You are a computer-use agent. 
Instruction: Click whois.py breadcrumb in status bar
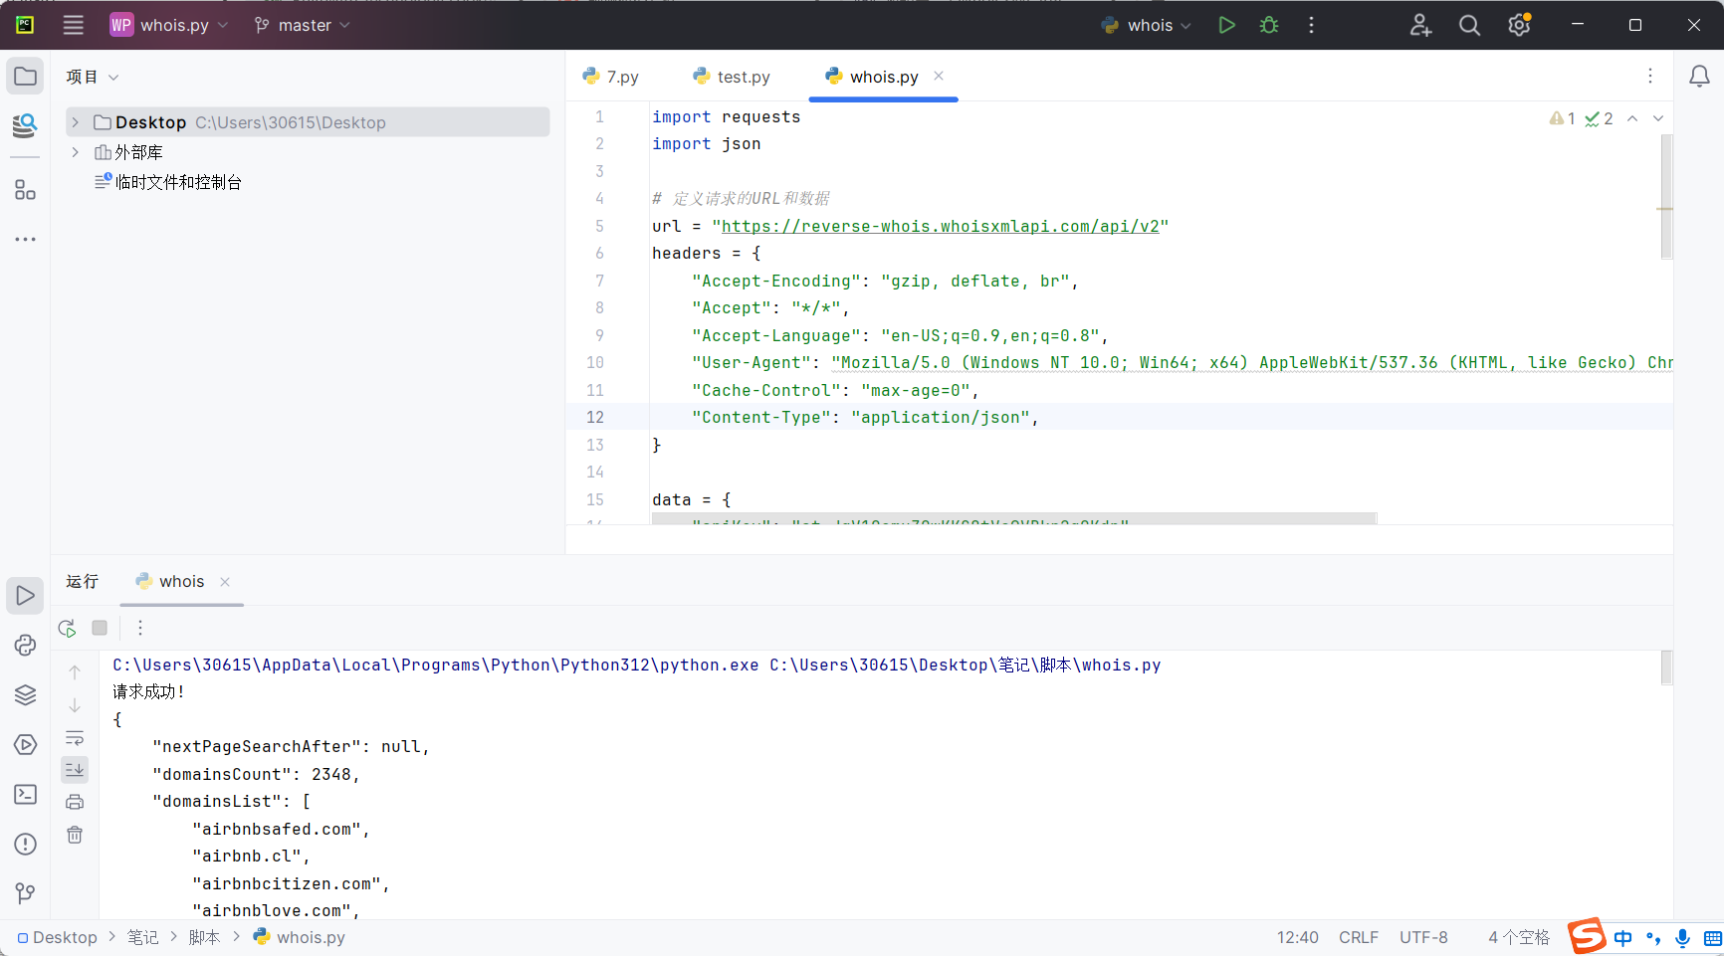[x=299, y=938]
